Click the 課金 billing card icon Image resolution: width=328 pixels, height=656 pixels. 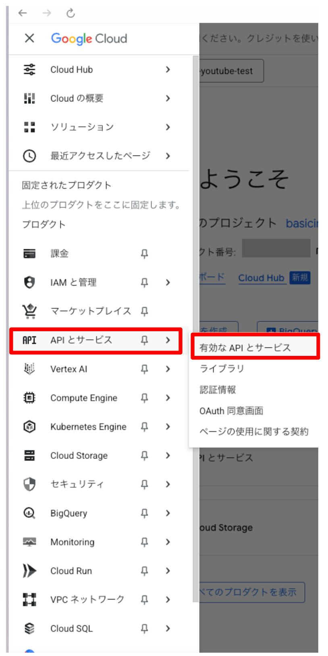[x=29, y=254]
